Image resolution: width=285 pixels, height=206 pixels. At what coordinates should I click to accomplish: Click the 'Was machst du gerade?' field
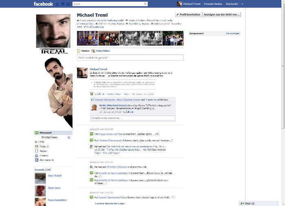(x=130, y=58)
